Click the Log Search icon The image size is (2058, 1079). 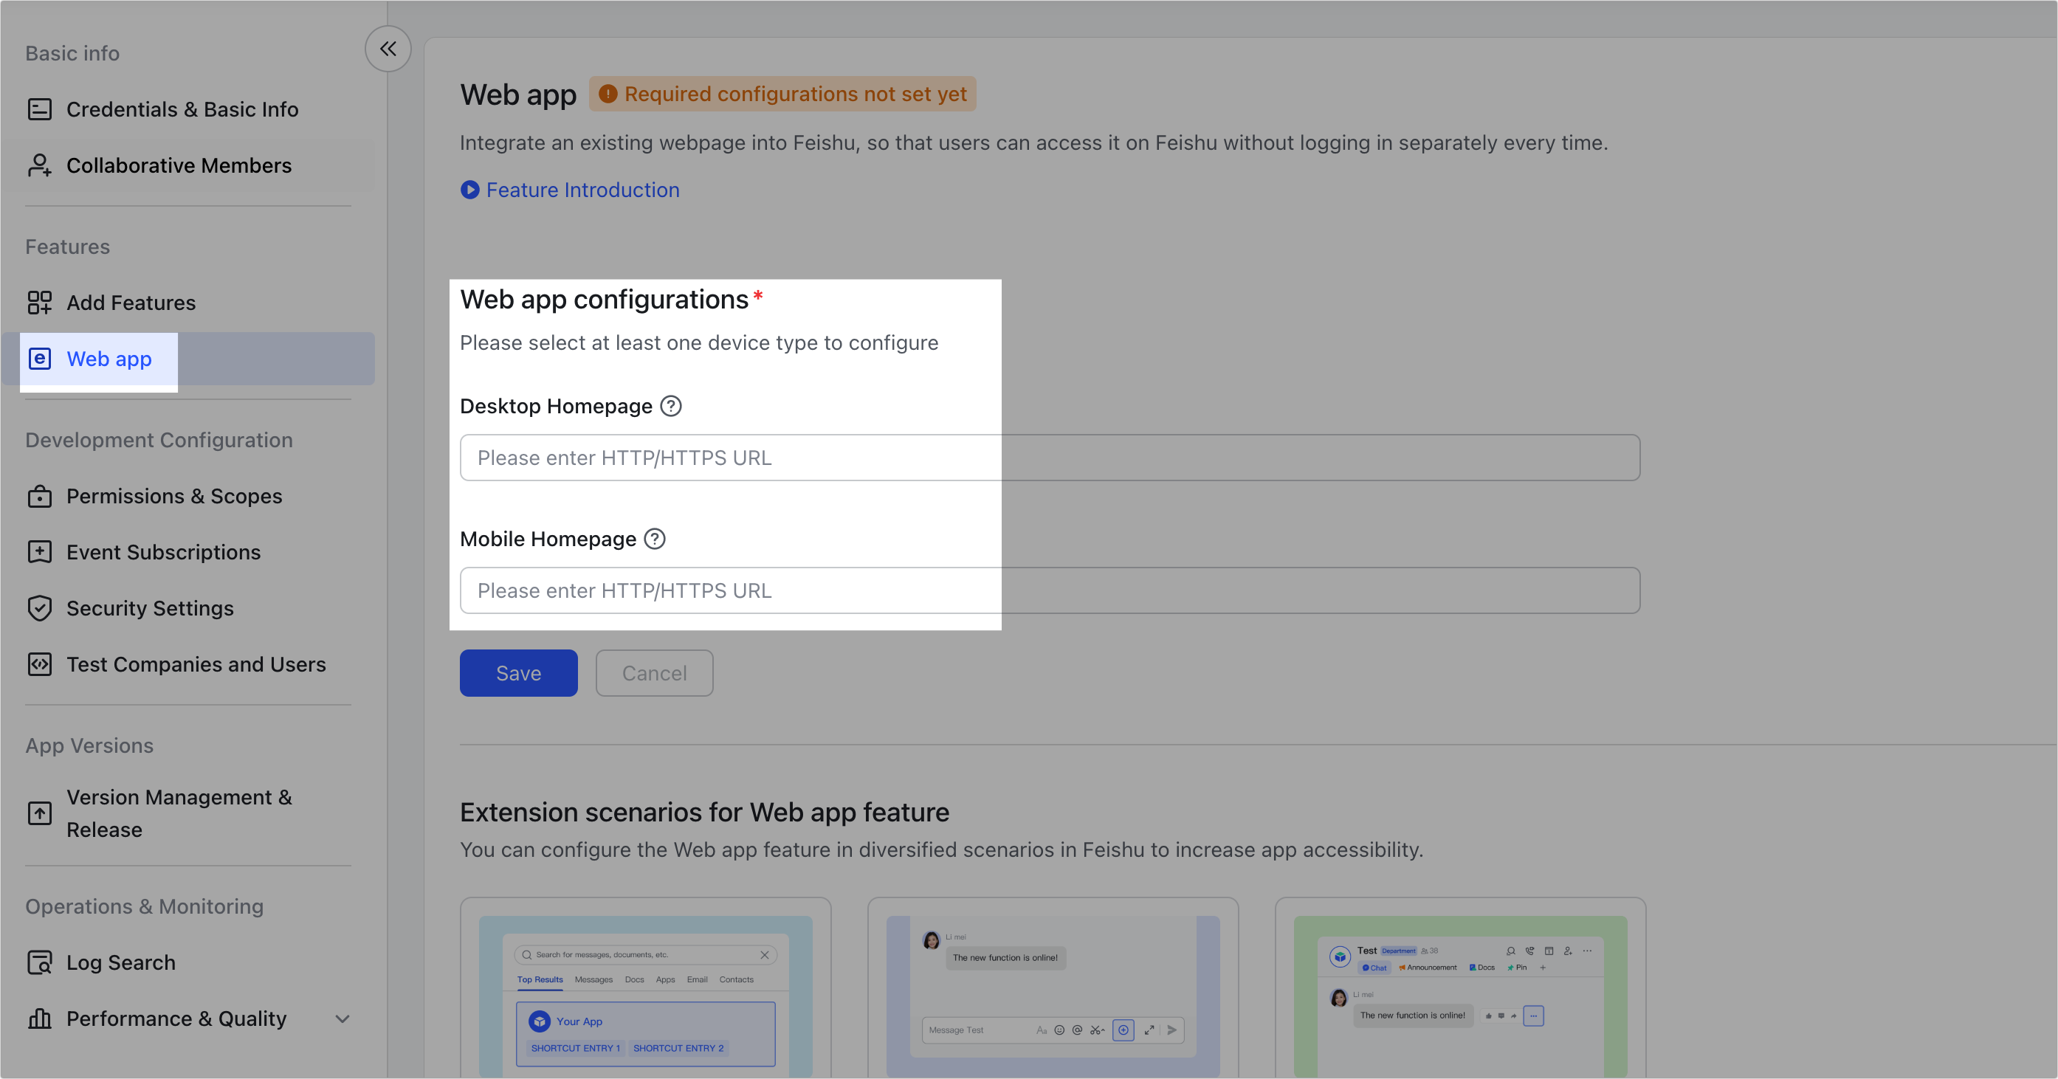[x=39, y=962]
